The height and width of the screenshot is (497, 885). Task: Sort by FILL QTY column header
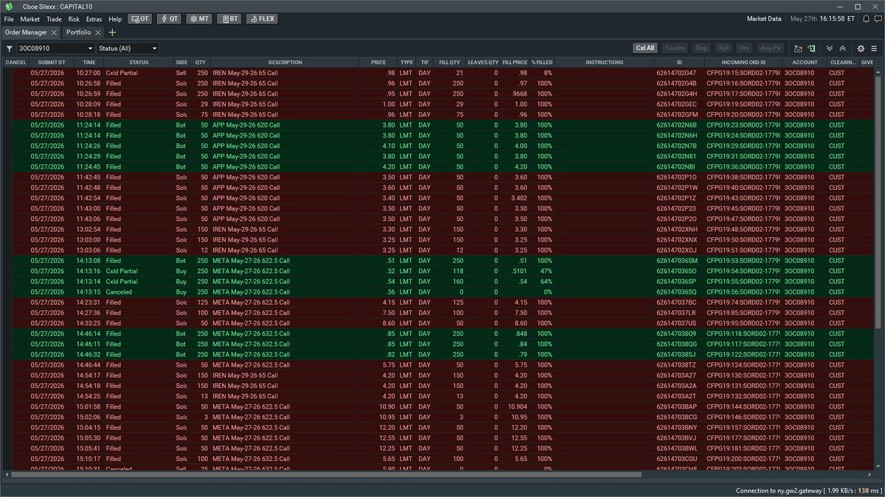449,63
